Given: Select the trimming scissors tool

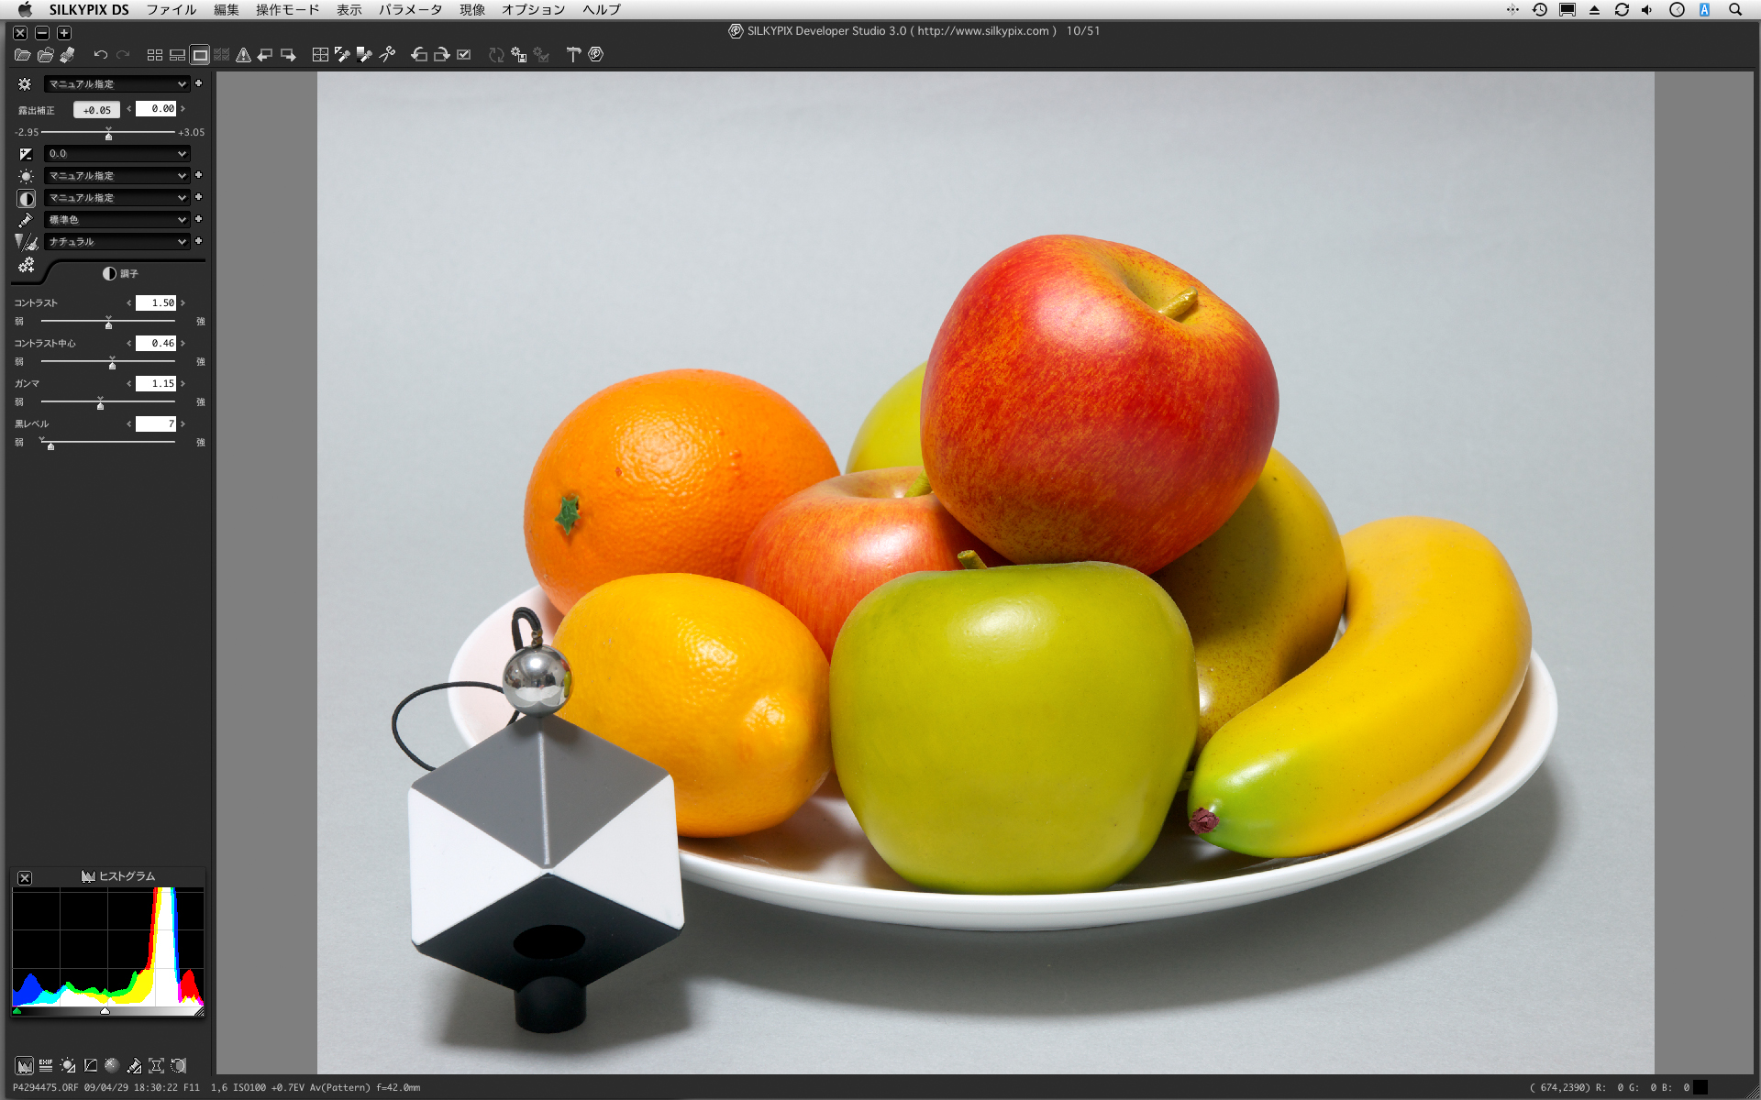Looking at the screenshot, I should tap(388, 55).
